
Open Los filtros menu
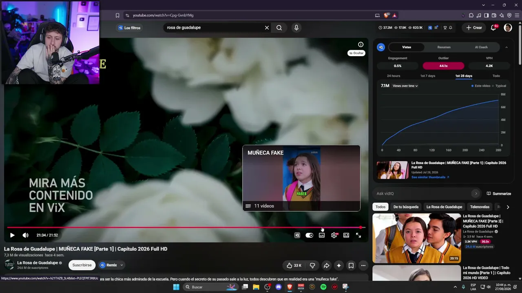click(129, 28)
